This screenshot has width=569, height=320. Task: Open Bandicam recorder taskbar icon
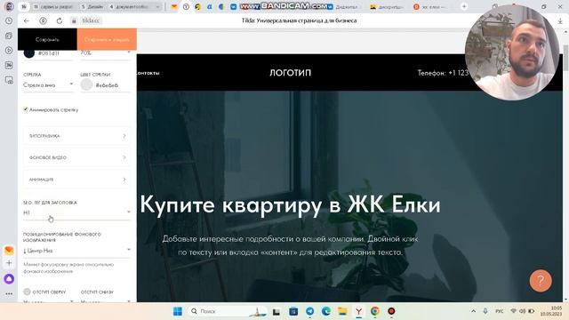pyautogui.click(x=391, y=311)
